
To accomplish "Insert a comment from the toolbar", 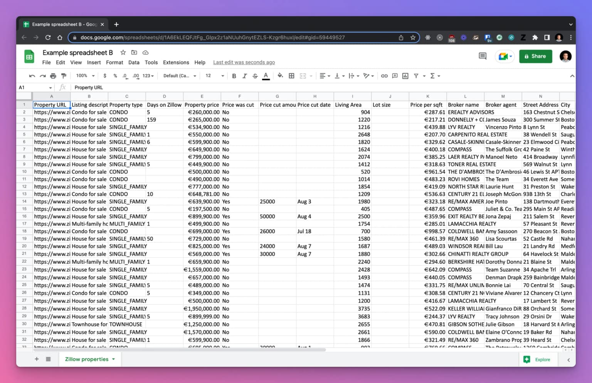I will (395, 76).
